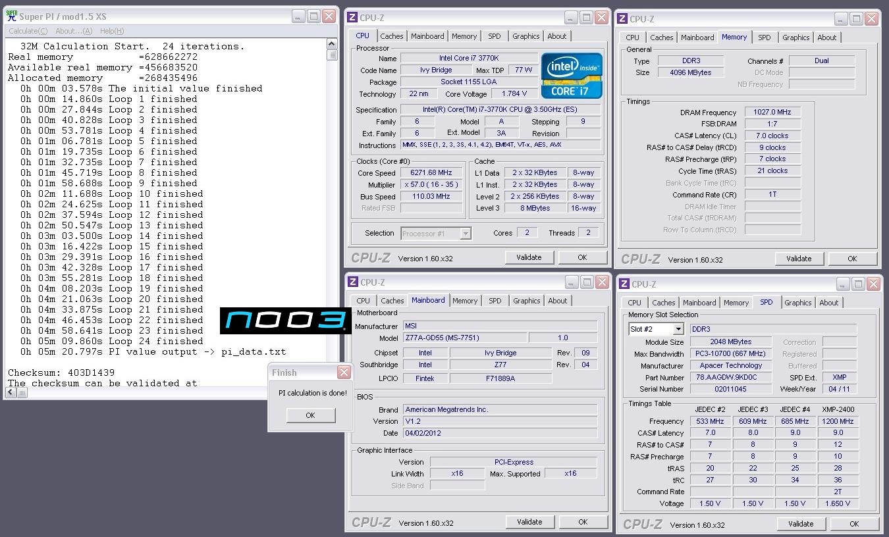Open the Calculate menu in Super PI

(28, 31)
